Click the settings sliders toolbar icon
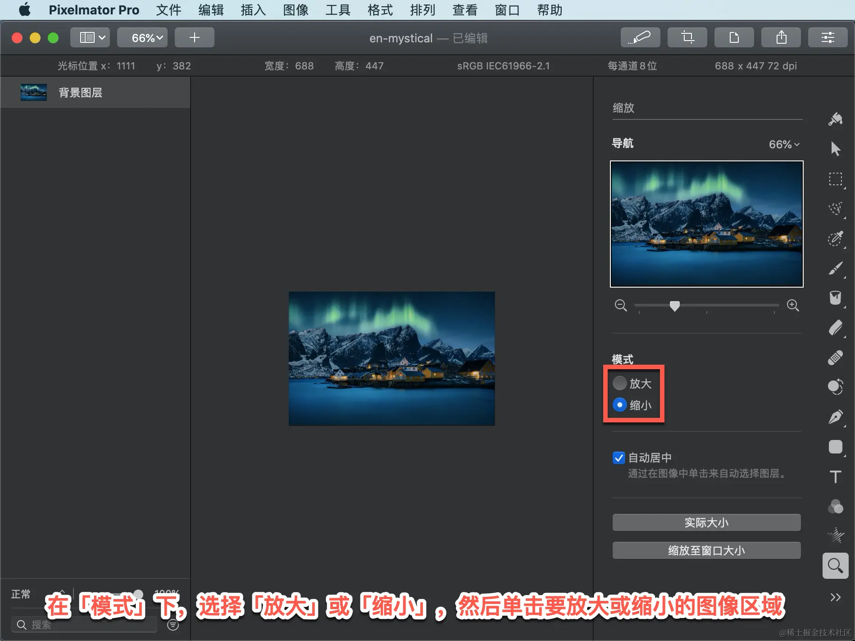 (x=828, y=37)
